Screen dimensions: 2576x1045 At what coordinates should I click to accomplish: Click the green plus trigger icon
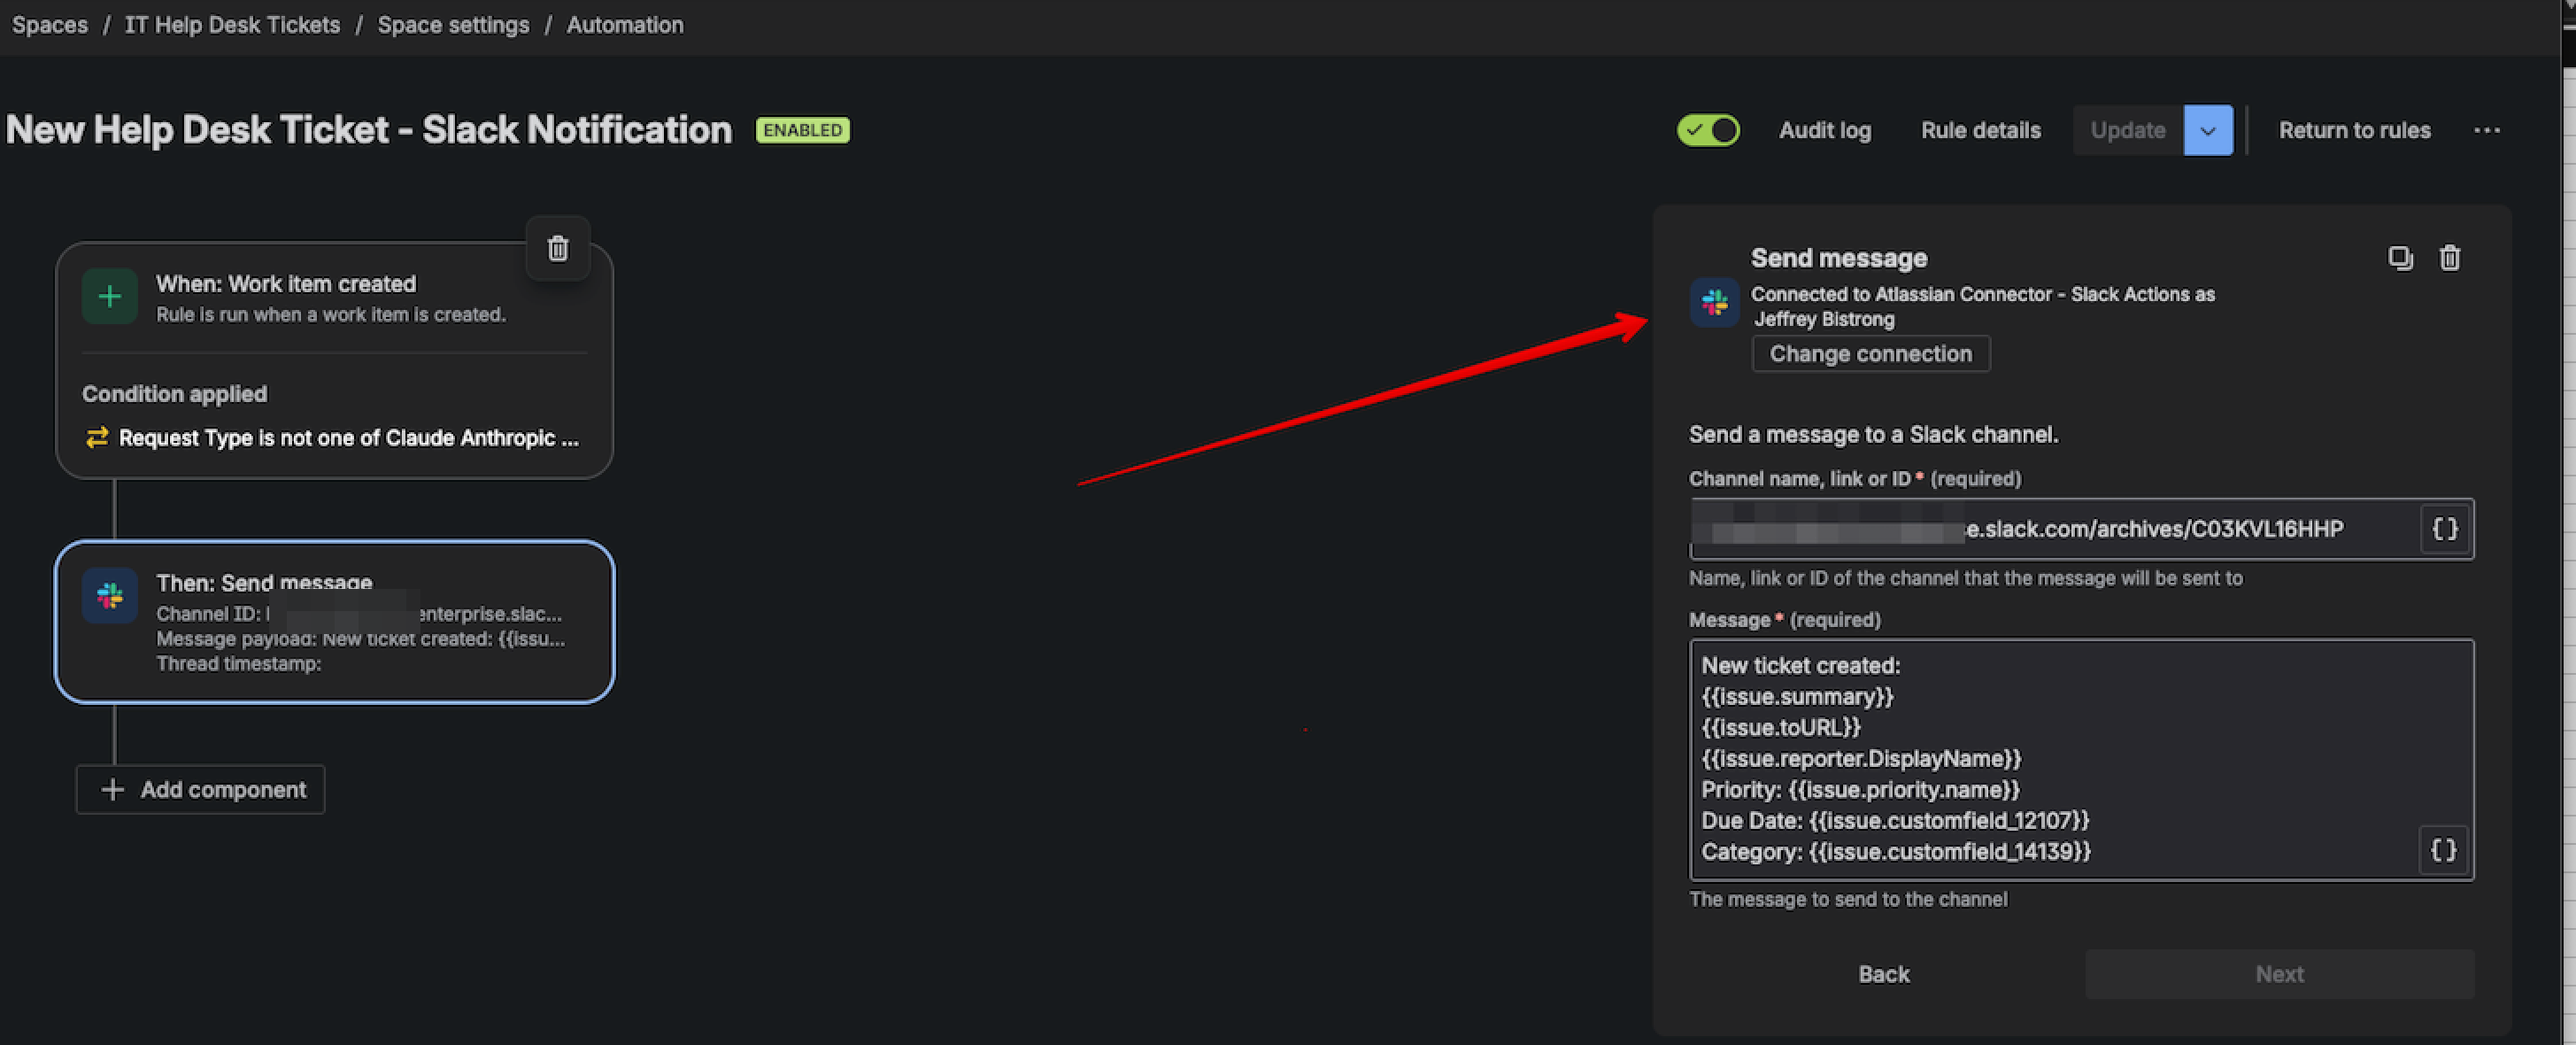[x=110, y=296]
